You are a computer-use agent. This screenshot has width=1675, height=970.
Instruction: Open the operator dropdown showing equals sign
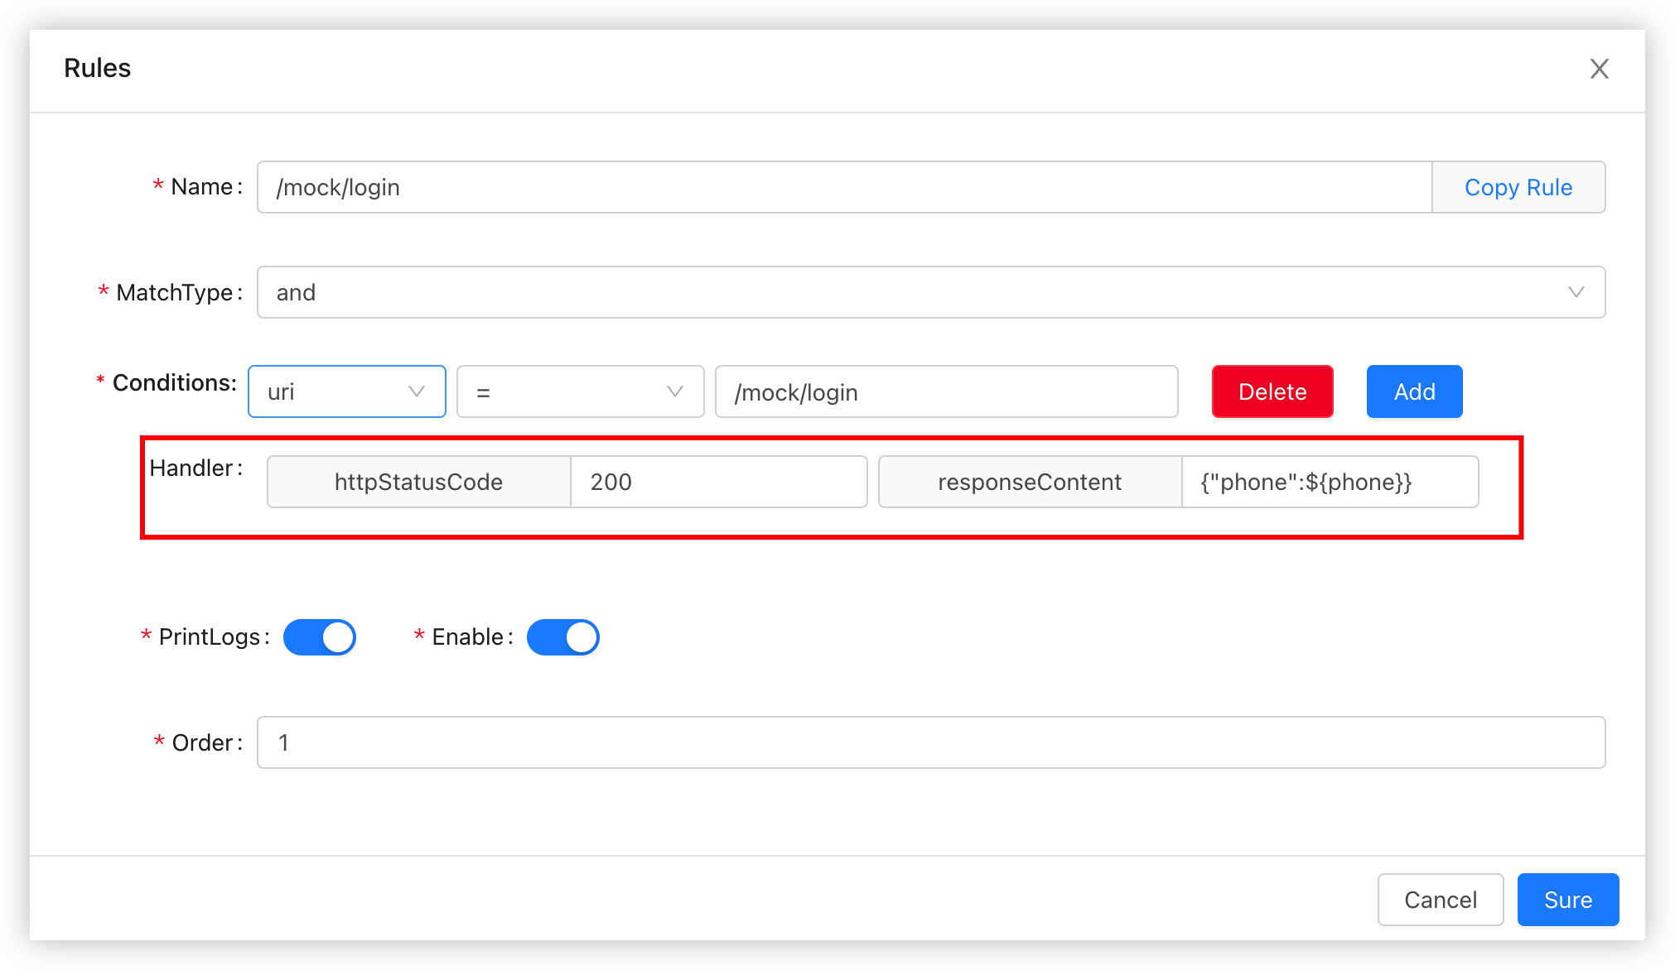click(580, 391)
